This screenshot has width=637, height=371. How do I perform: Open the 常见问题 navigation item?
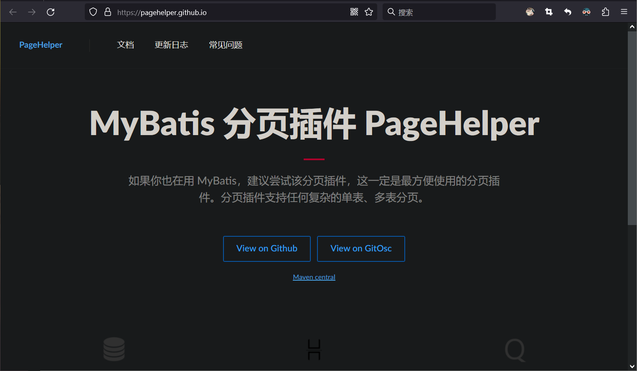(x=226, y=45)
